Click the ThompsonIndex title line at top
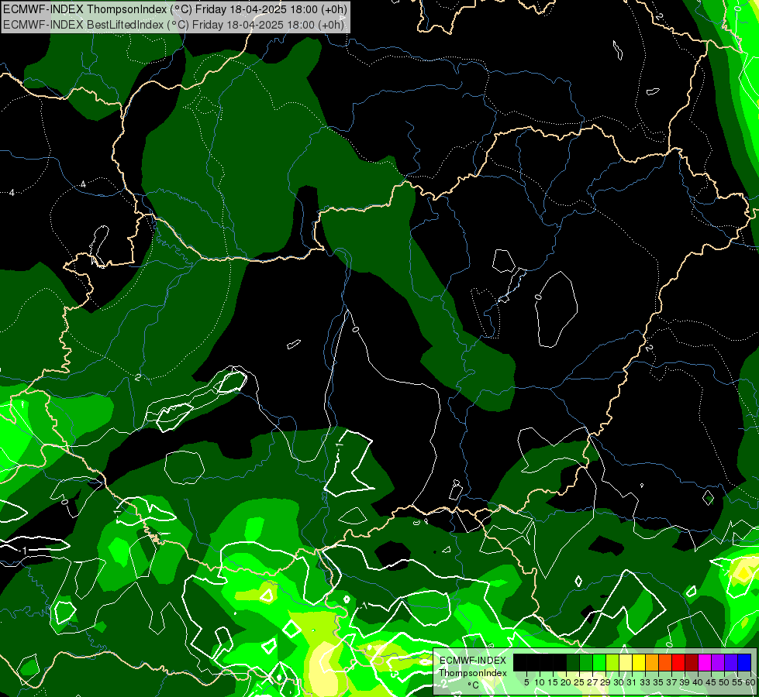The image size is (759, 697). coord(174,9)
